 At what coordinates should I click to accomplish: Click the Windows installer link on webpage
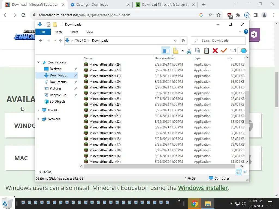point(203,188)
